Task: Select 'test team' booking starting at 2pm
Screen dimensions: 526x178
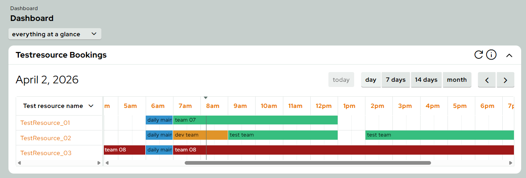Action: 439,135
